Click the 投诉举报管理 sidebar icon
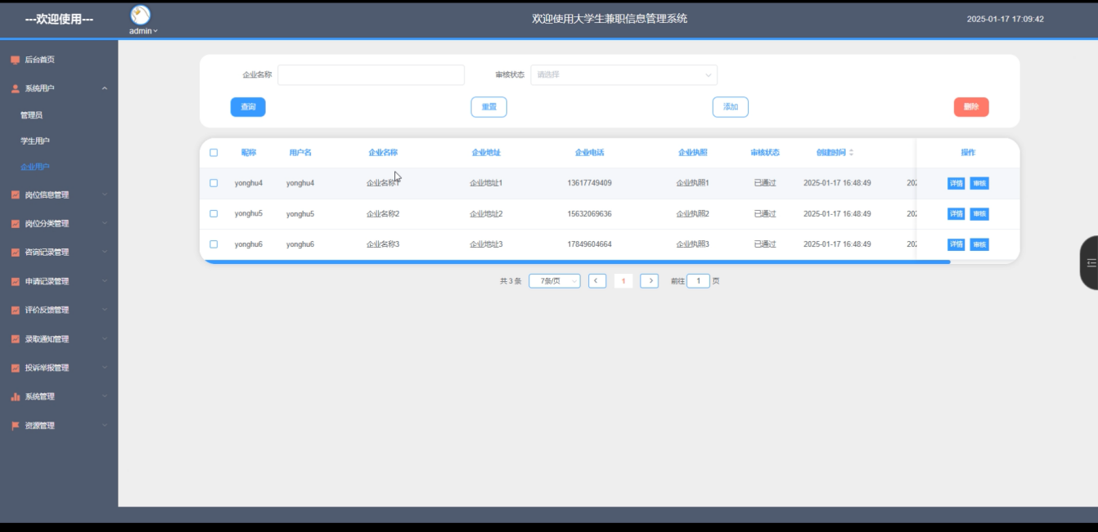 15,368
